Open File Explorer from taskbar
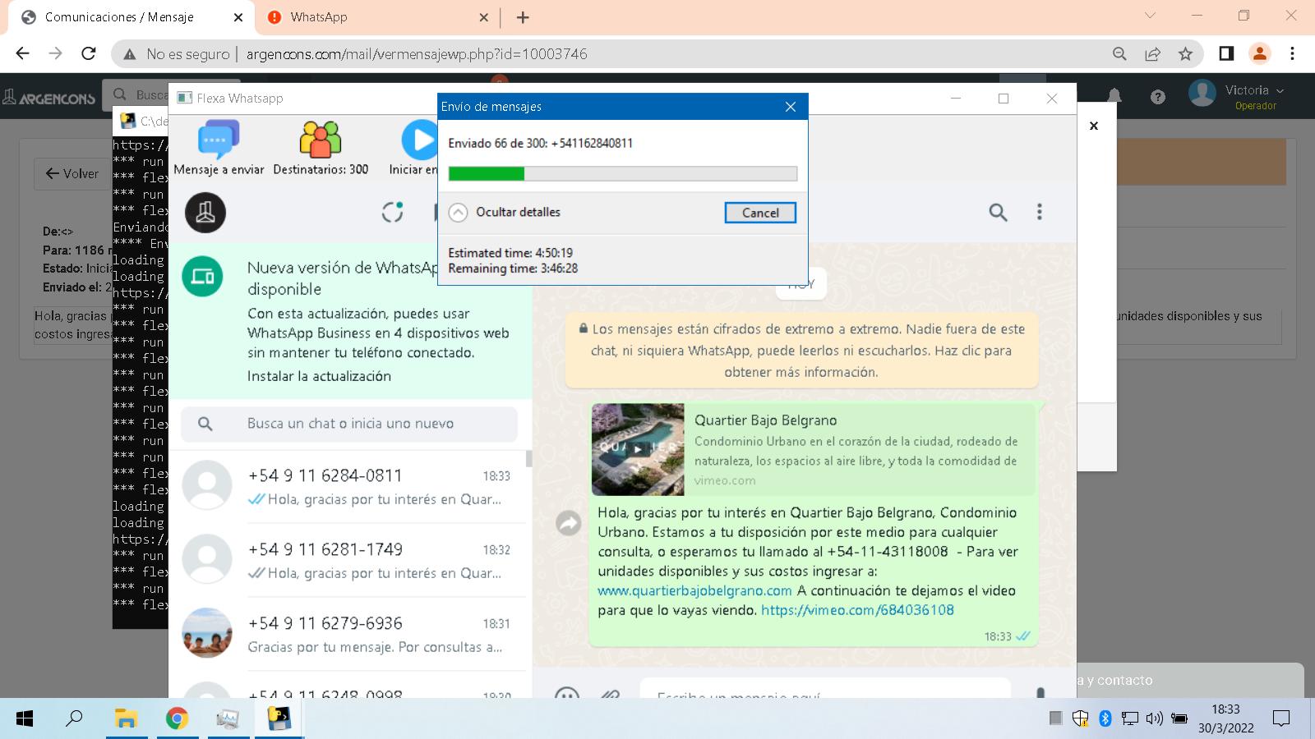The image size is (1315, 739). [x=126, y=719]
